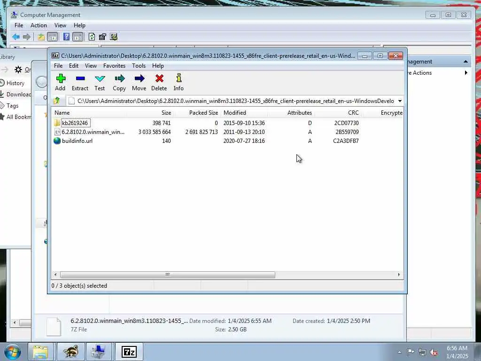Click Up one level icon in Computer Management
Screen dimensions: 481x361
pyautogui.click(x=41, y=37)
